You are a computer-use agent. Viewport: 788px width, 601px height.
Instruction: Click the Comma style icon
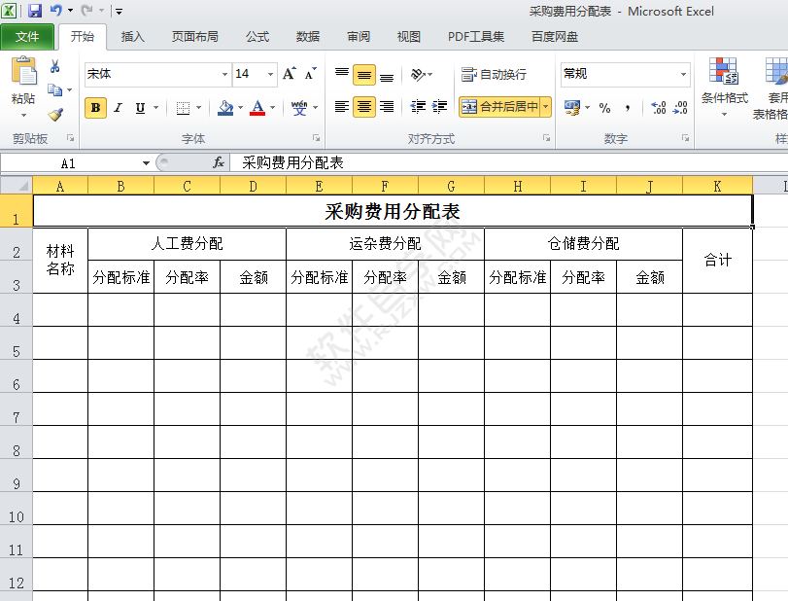tap(628, 108)
